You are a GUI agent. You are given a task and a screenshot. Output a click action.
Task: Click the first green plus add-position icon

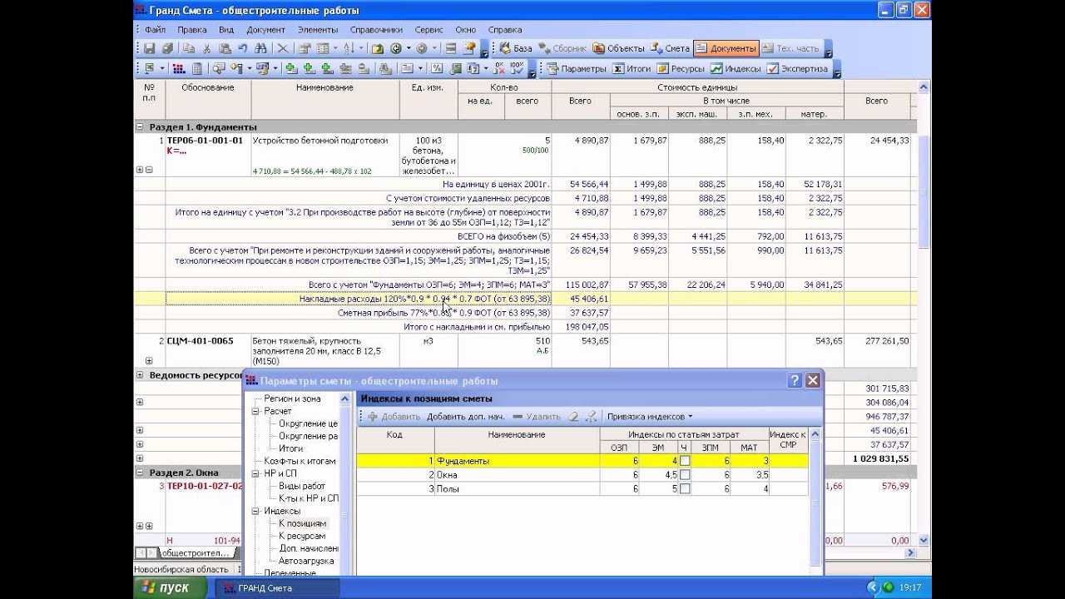pos(291,68)
